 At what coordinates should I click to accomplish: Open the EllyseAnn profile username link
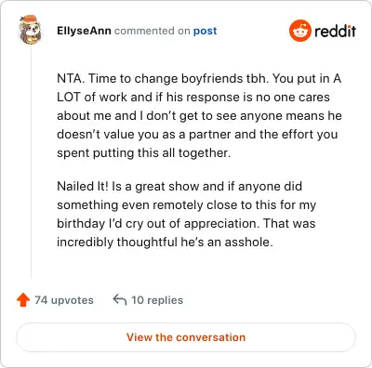(84, 31)
